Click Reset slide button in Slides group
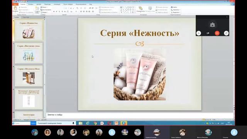The height and width of the screenshot is (139, 247). 46,10
